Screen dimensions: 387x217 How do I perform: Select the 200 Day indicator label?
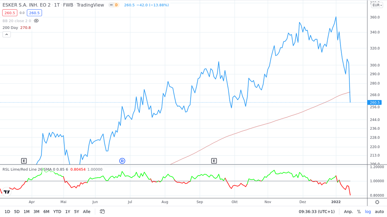coord(10,27)
